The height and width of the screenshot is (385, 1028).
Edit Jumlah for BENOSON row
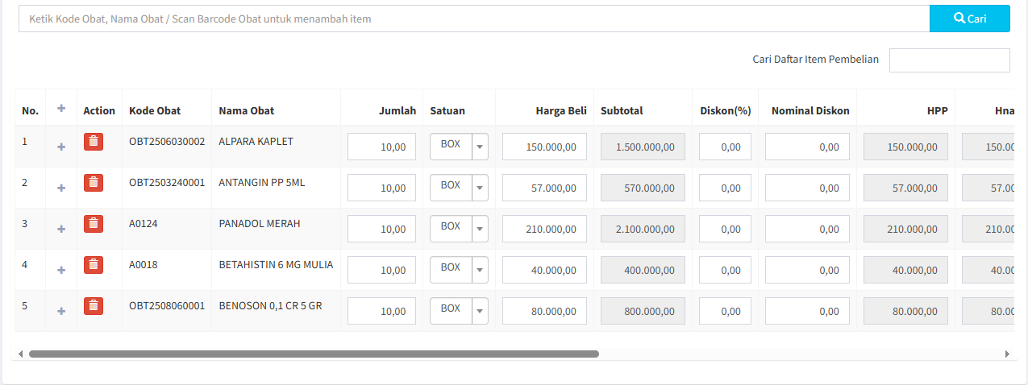(381, 311)
